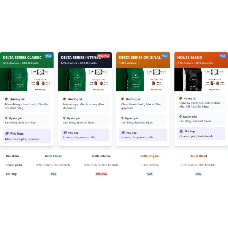Click the location pin in Delta Original card
The image size is (228, 228).
(x=122, y=118)
